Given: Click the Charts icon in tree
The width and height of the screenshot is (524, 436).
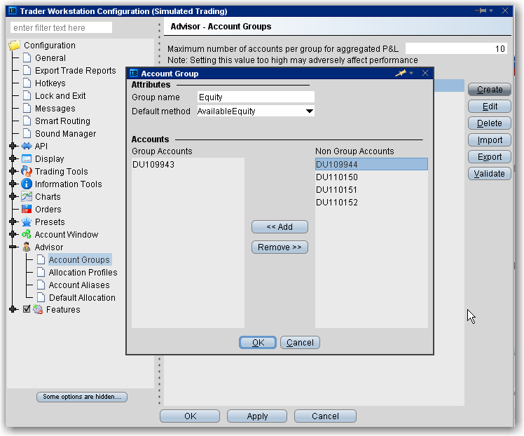Looking at the screenshot, I should point(27,197).
